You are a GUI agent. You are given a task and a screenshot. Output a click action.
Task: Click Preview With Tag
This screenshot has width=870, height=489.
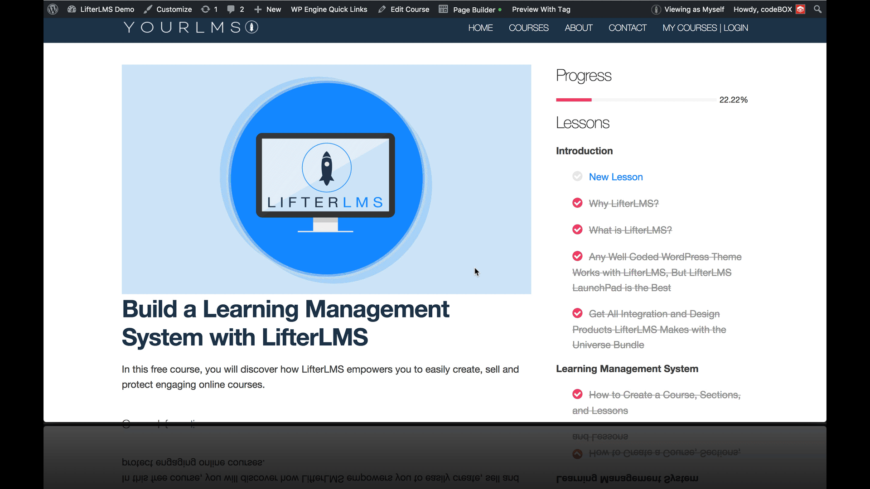[541, 9]
